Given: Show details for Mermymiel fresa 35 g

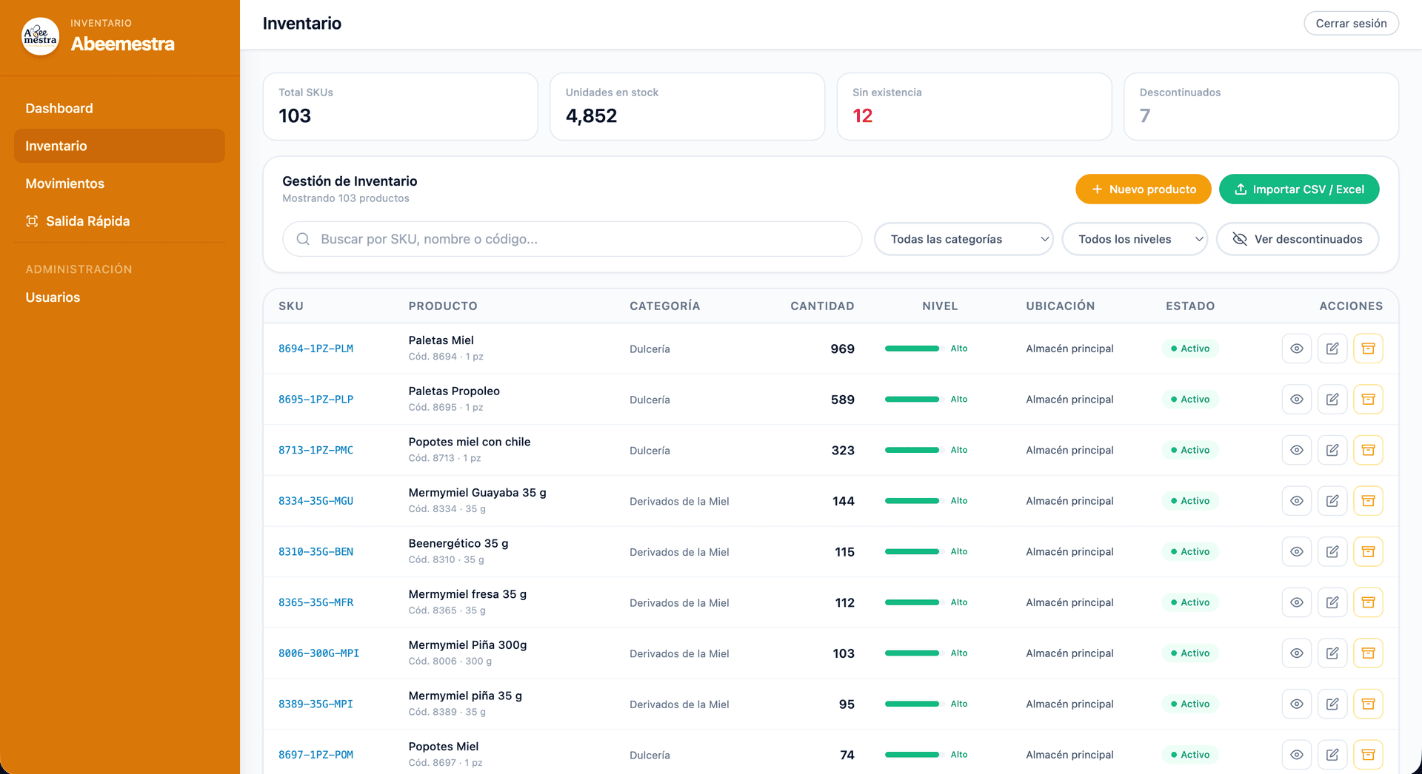Looking at the screenshot, I should click(x=1296, y=602).
